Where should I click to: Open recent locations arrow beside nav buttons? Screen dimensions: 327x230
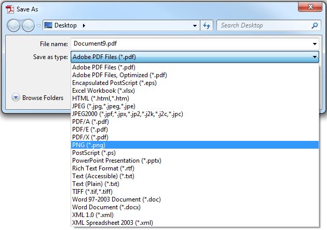pyautogui.click(x=38, y=26)
